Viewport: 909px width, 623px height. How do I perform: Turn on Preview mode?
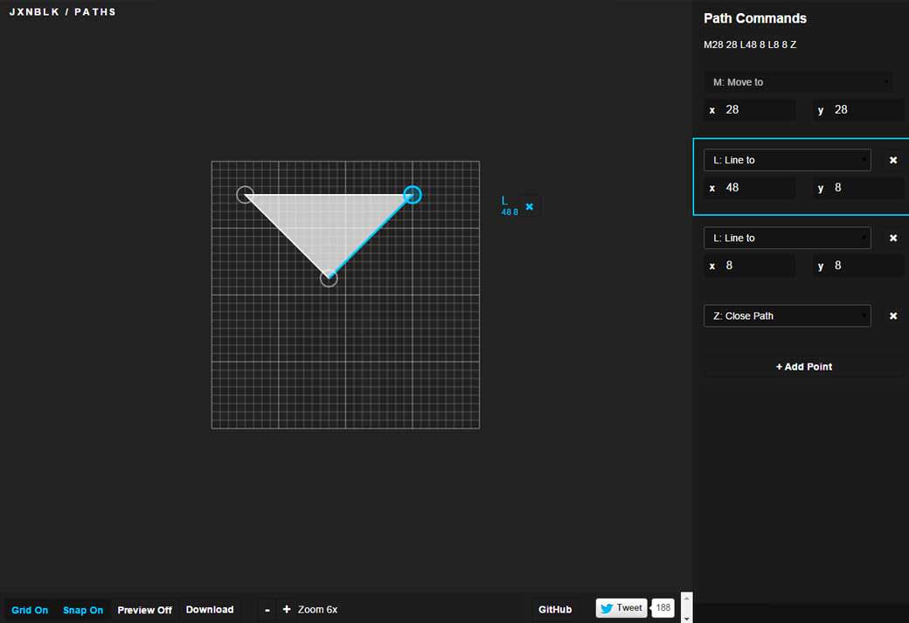click(144, 610)
